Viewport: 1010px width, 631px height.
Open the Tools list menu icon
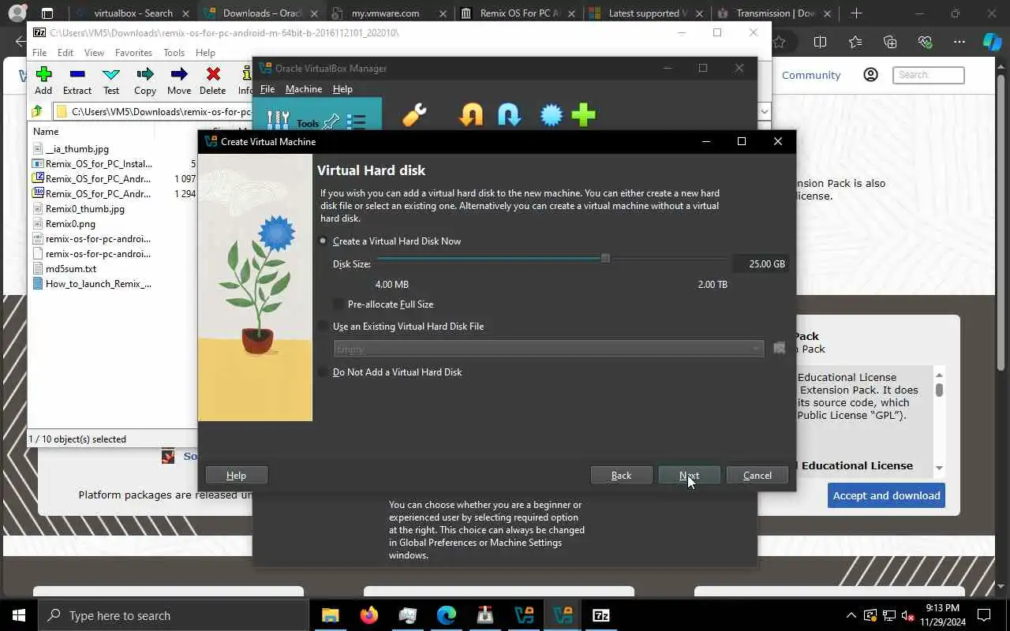click(x=356, y=121)
